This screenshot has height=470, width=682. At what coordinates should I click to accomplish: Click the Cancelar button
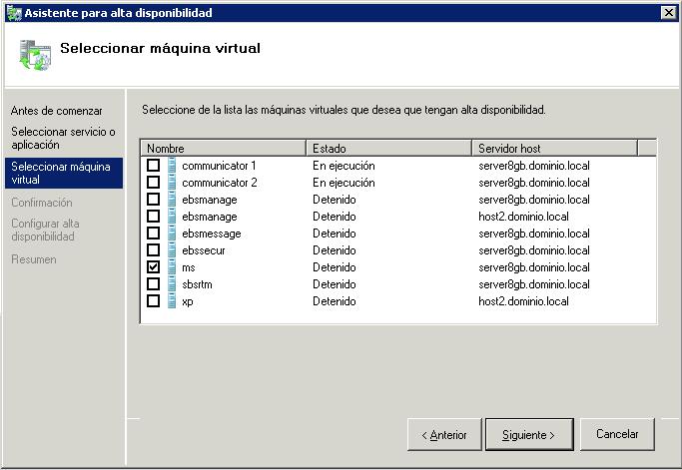pos(617,434)
